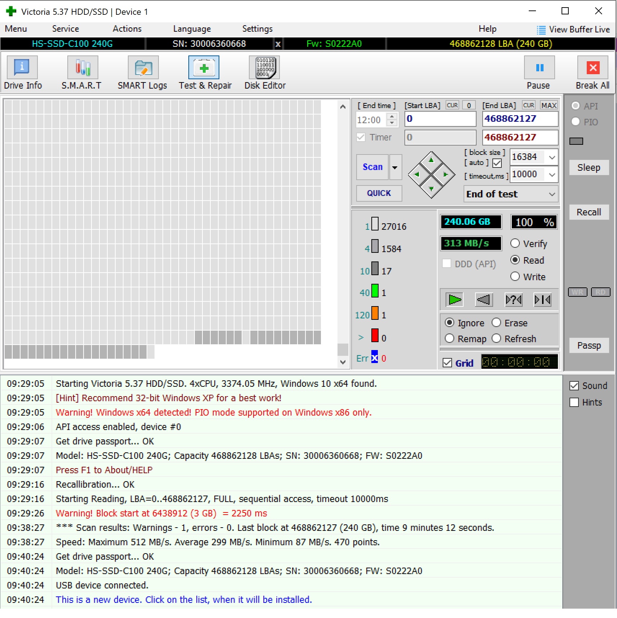Disable the Sound checkbox
The height and width of the screenshot is (618, 617).
point(574,386)
